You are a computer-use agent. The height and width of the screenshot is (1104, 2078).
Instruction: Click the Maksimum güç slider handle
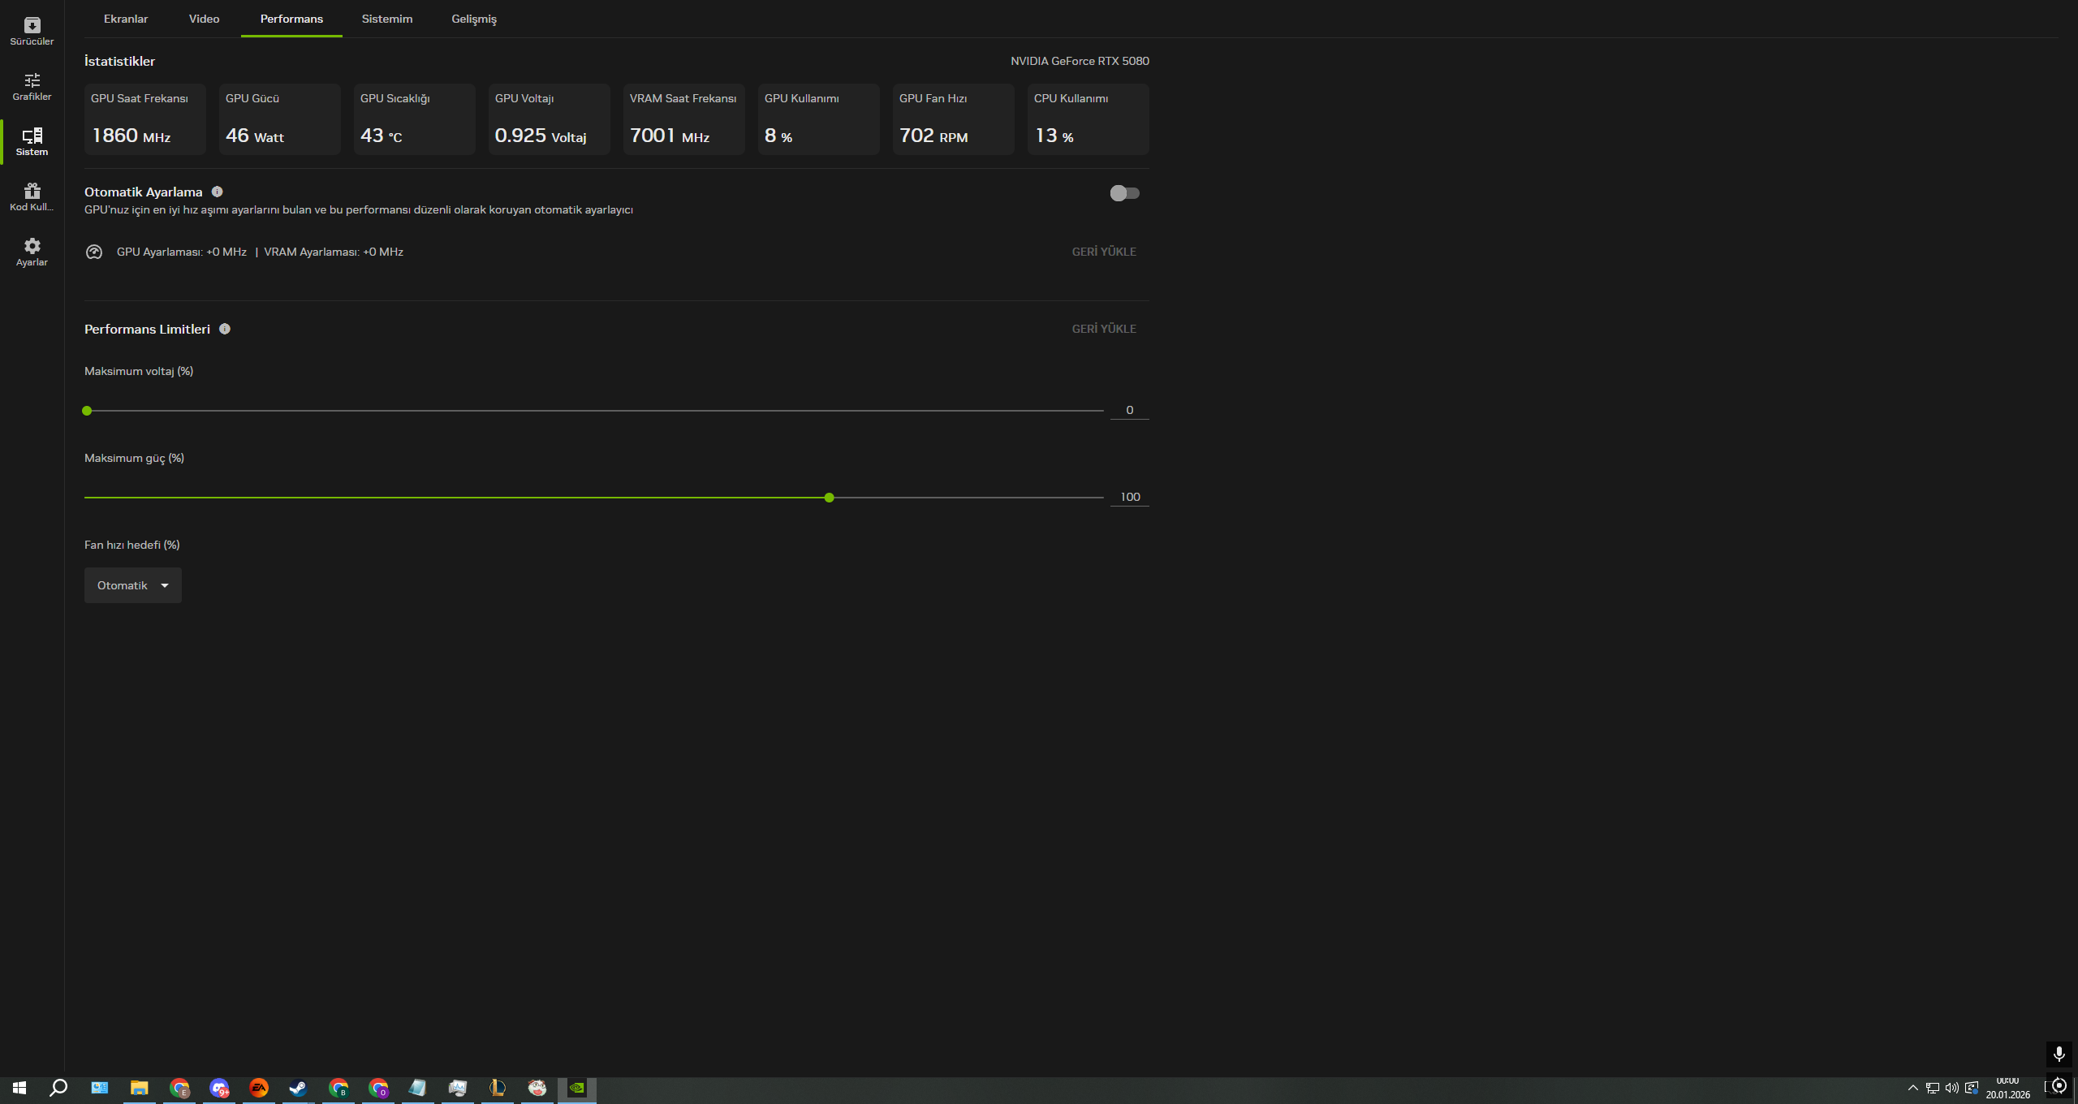point(829,498)
